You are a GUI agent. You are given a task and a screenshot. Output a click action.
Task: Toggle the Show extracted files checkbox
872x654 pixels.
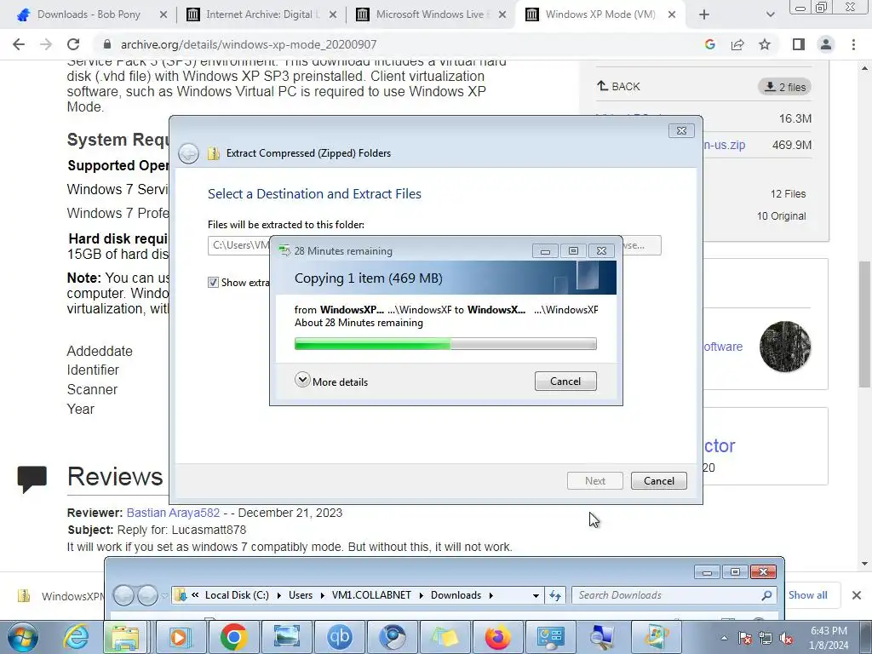(213, 283)
